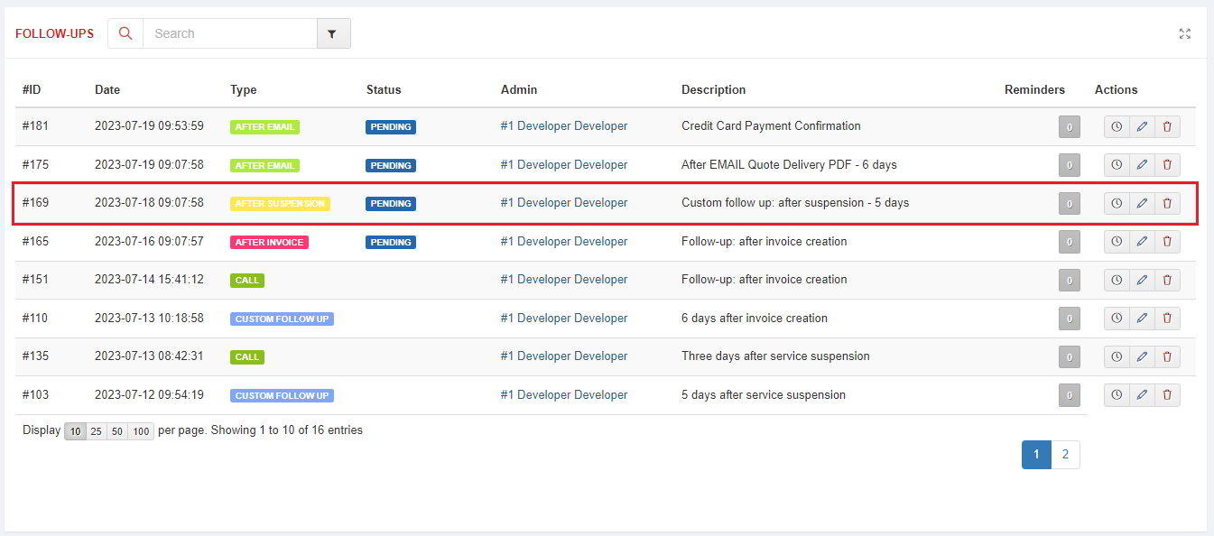Edit follow-up #175 with pencil icon

click(x=1142, y=165)
